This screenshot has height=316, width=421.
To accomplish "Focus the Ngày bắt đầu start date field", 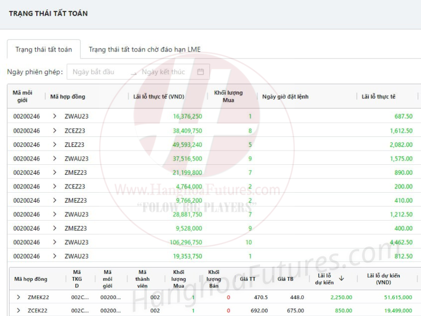I will (x=95, y=72).
